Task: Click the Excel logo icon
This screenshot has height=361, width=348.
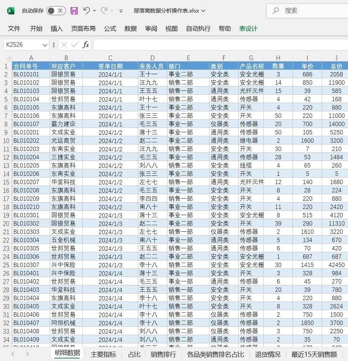Action: click(10, 11)
